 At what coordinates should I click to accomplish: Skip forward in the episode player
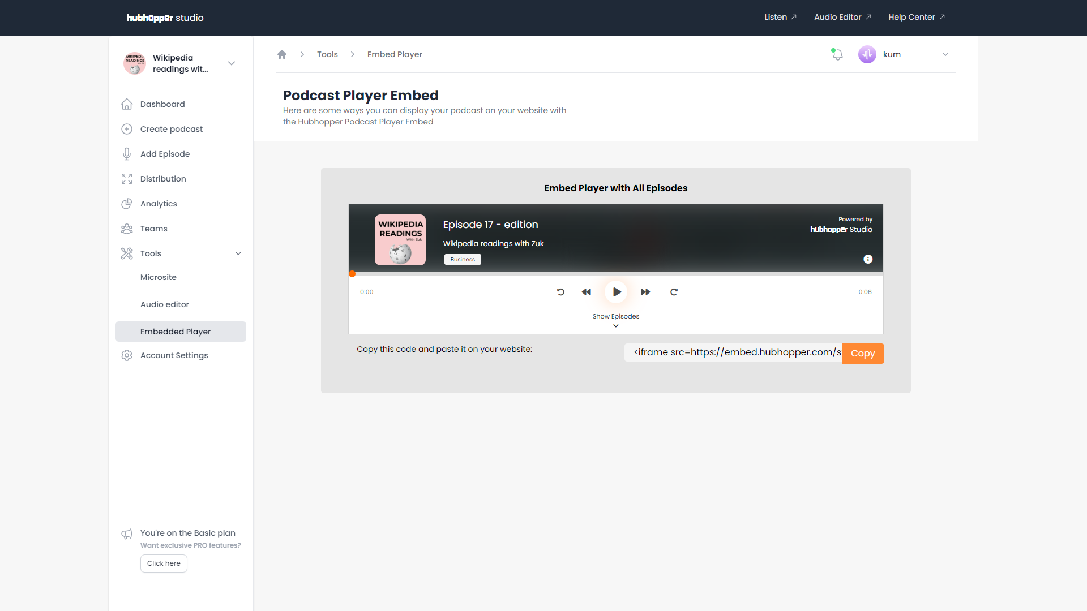click(645, 292)
